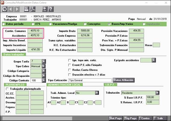This screenshot has width=171, height=121.
Task: Click the Datos Afiliación button
Action: [124, 80]
